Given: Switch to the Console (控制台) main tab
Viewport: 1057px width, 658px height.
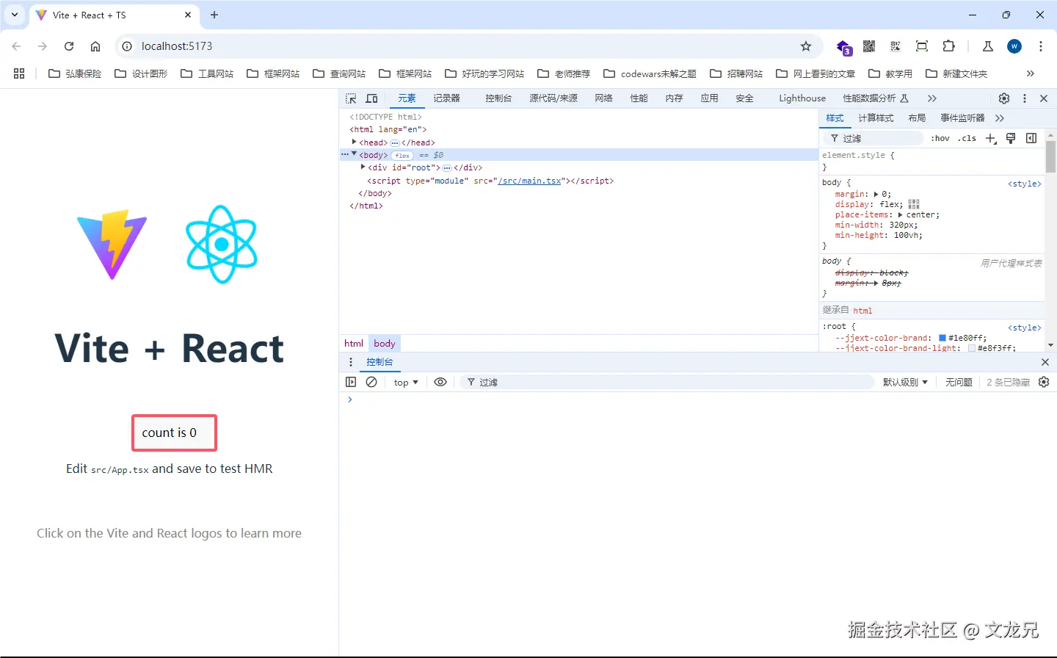Looking at the screenshot, I should pos(498,98).
